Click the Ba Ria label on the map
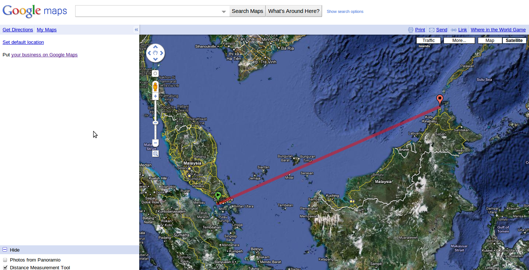 tap(287, 48)
